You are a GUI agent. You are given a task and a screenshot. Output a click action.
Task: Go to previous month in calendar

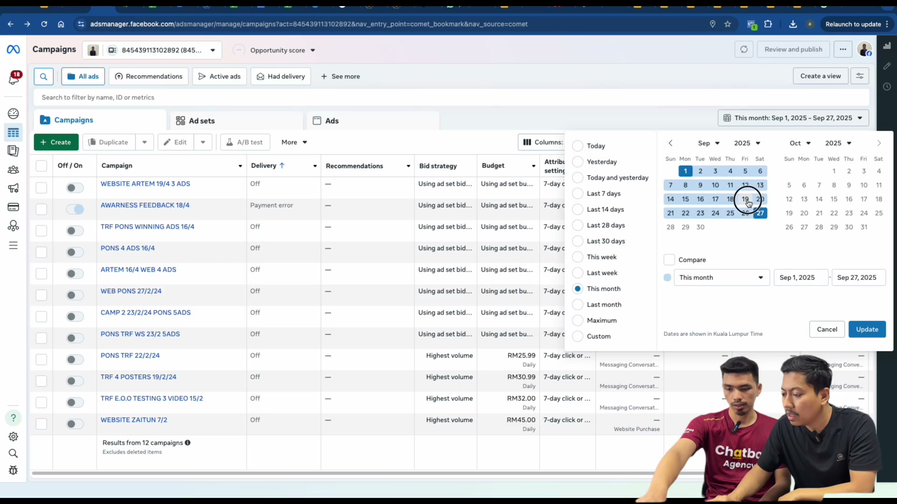(670, 143)
